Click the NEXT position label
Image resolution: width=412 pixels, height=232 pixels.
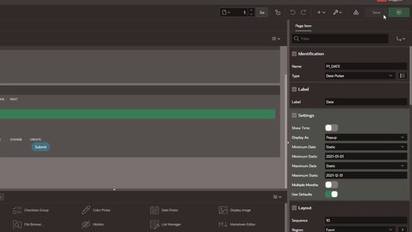14,99
